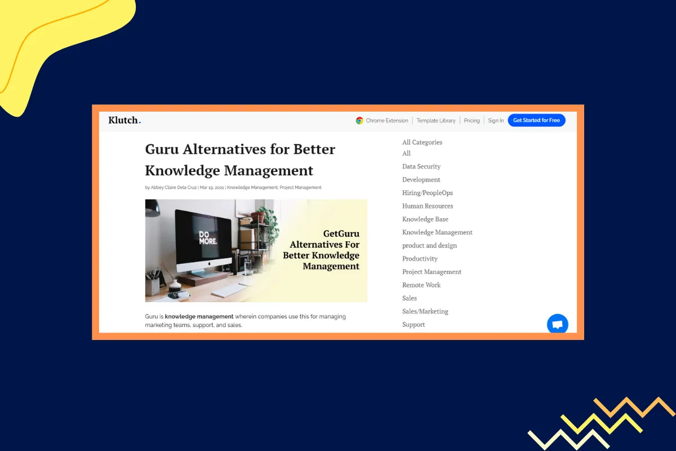Open the blue chat bubble widget

[x=558, y=324]
